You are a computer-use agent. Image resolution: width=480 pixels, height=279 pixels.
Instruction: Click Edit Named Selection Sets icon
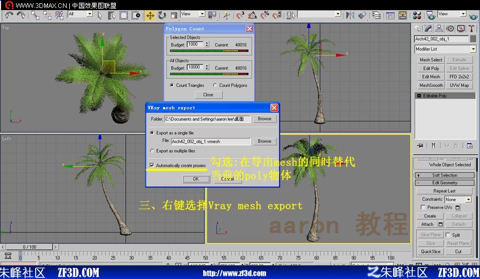[x=291, y=15]
